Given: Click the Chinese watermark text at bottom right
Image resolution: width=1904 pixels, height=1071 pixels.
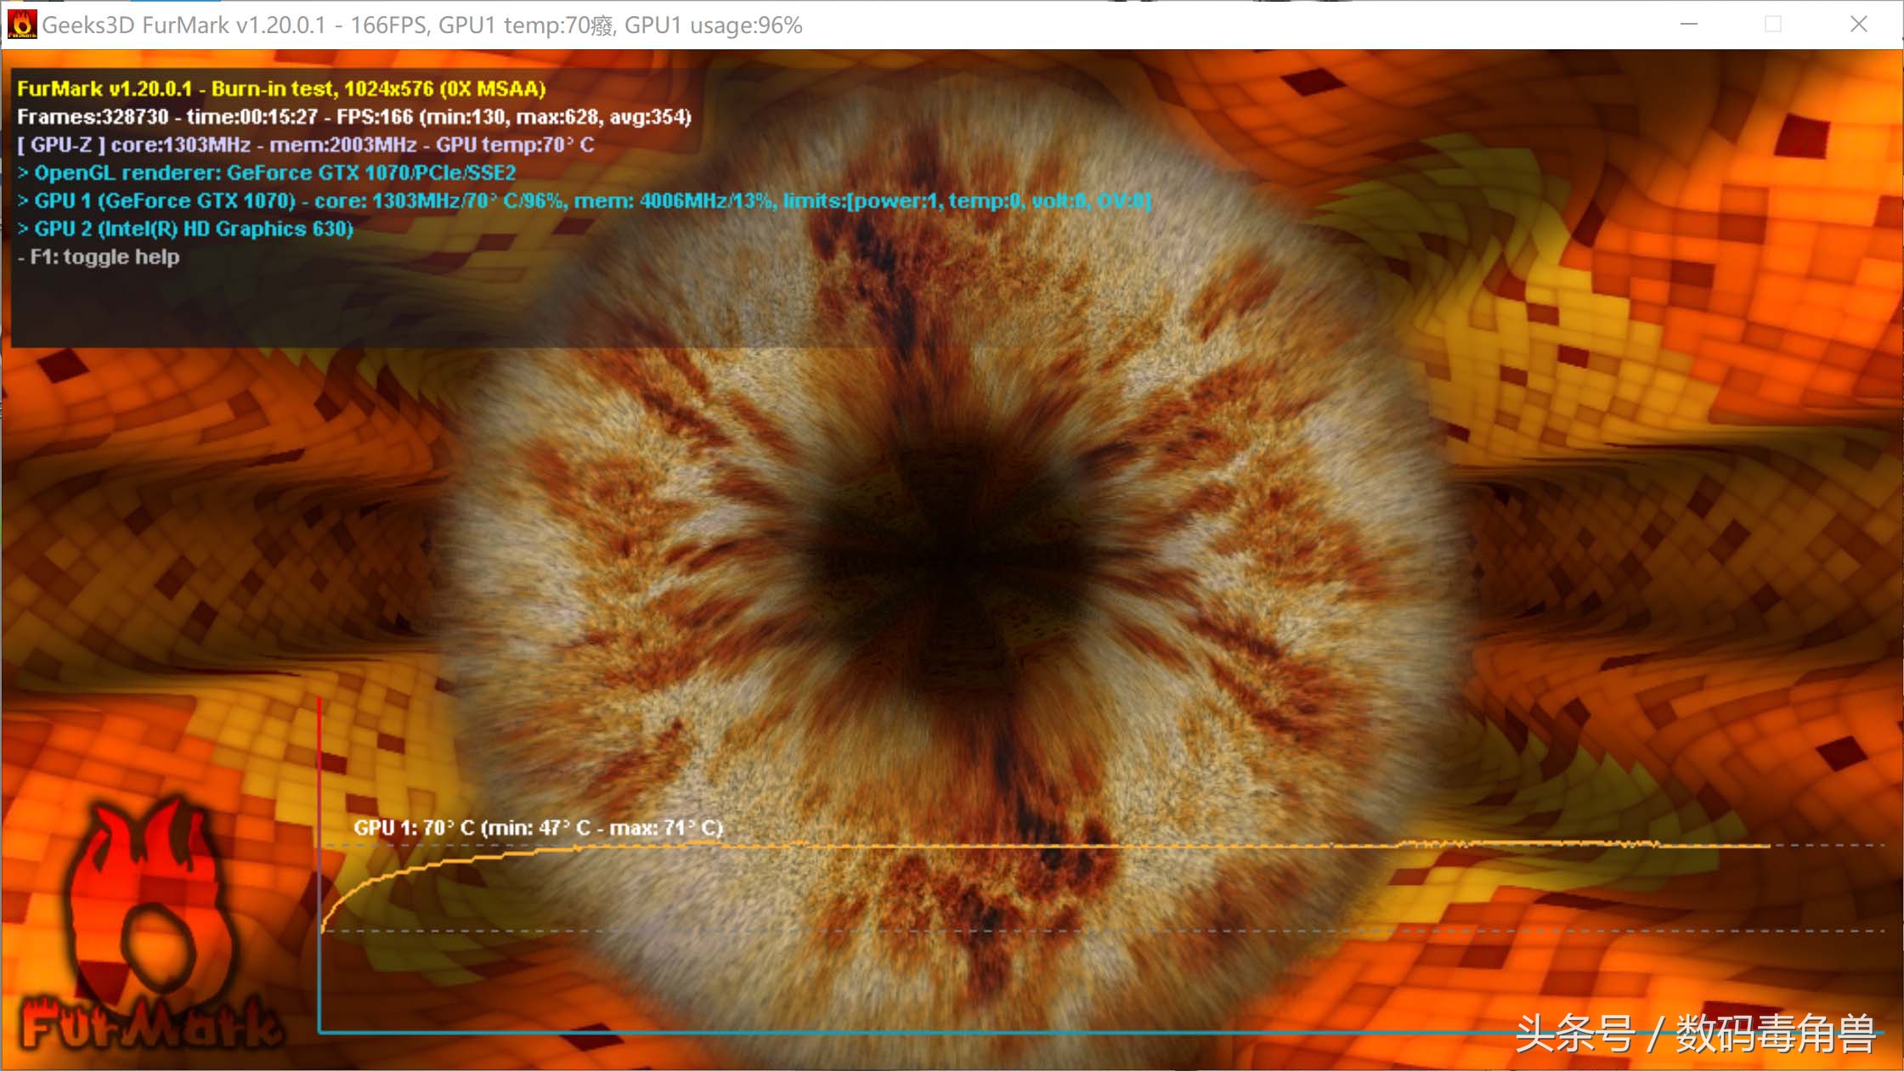Looking at the screenshot, I should pos(1695,1034).
